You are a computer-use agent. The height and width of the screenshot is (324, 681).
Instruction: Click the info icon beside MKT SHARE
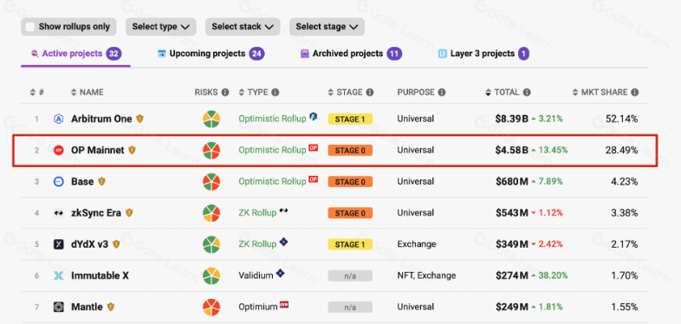coord(635,93)
